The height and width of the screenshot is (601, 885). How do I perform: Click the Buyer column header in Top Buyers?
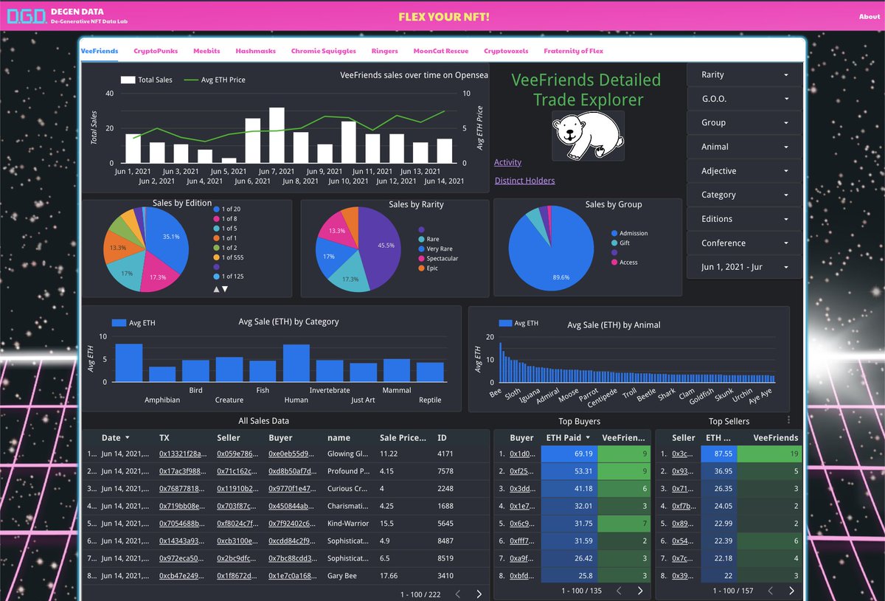coord(521,438)
